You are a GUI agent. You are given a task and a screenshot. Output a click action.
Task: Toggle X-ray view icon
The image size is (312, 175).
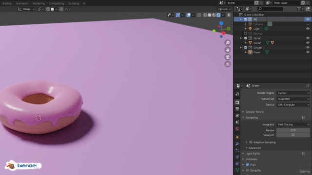coord(199,15)
